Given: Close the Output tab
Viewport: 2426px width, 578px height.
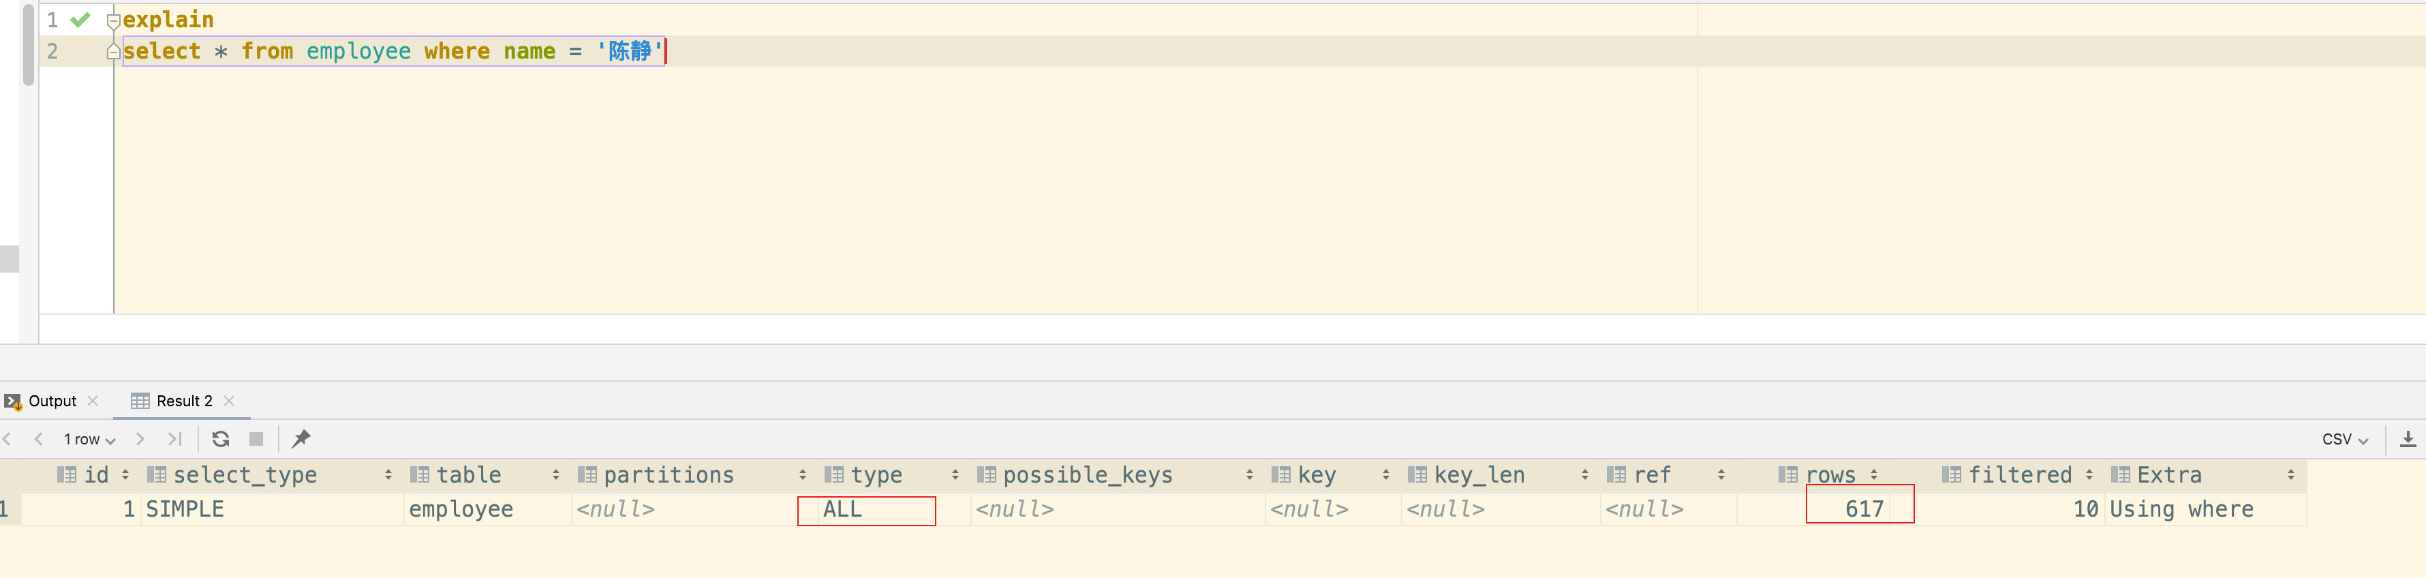Looking at the screenshot, I should click(x=93, y=401).
